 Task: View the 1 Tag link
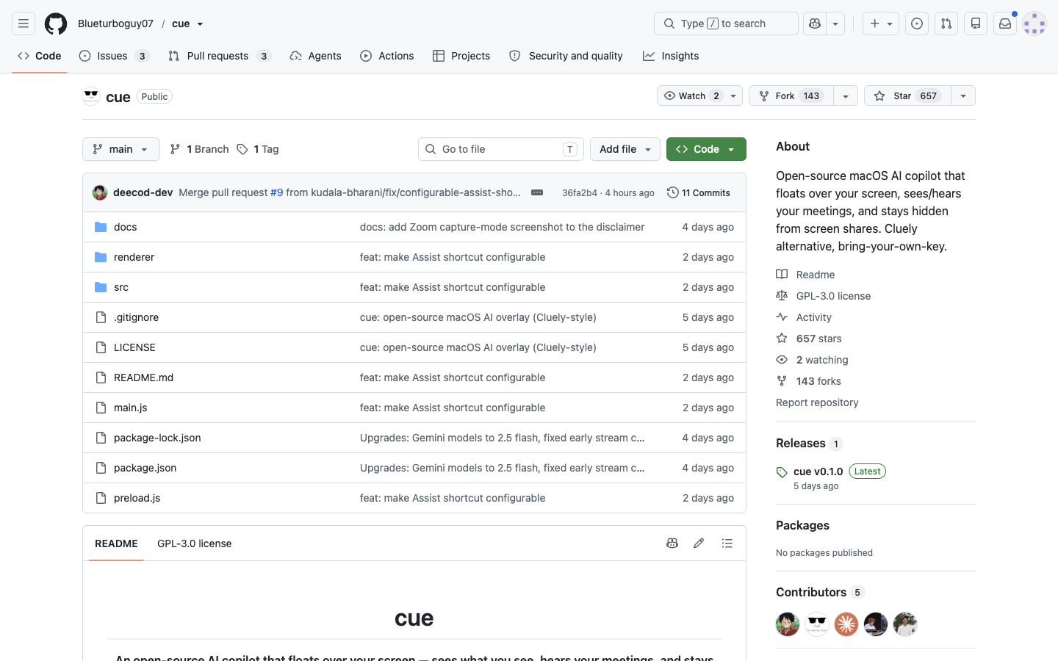point(258,149)
